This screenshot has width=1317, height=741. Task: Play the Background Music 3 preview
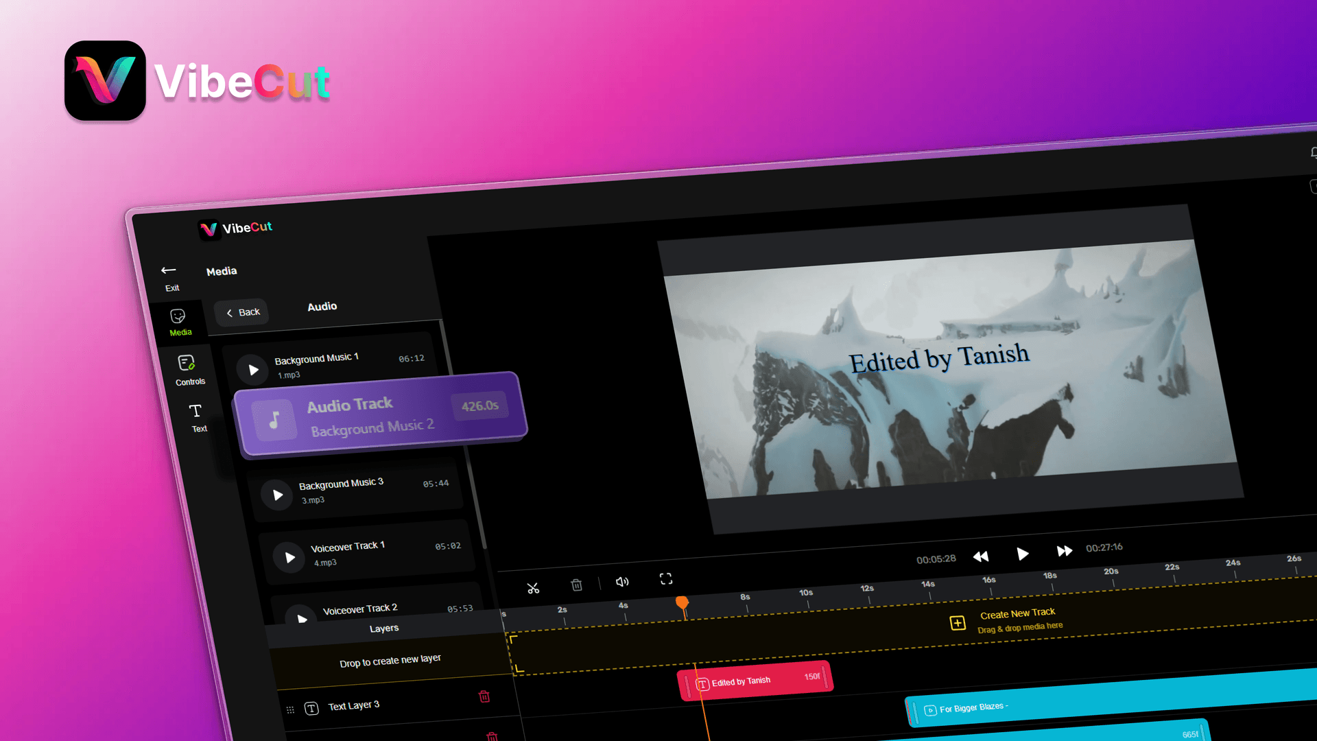277,495
